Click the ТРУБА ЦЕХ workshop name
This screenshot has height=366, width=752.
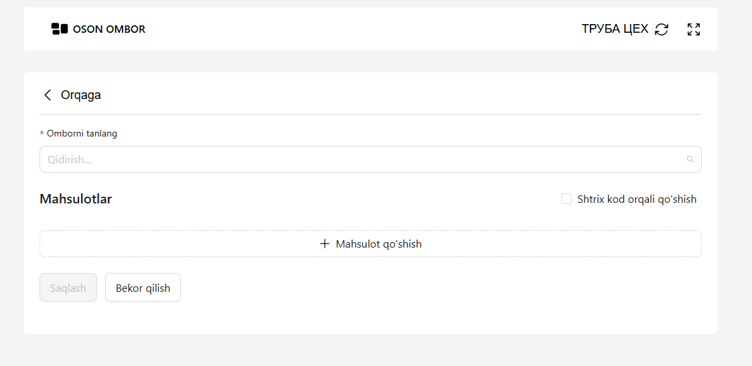(x=615, y=29)
